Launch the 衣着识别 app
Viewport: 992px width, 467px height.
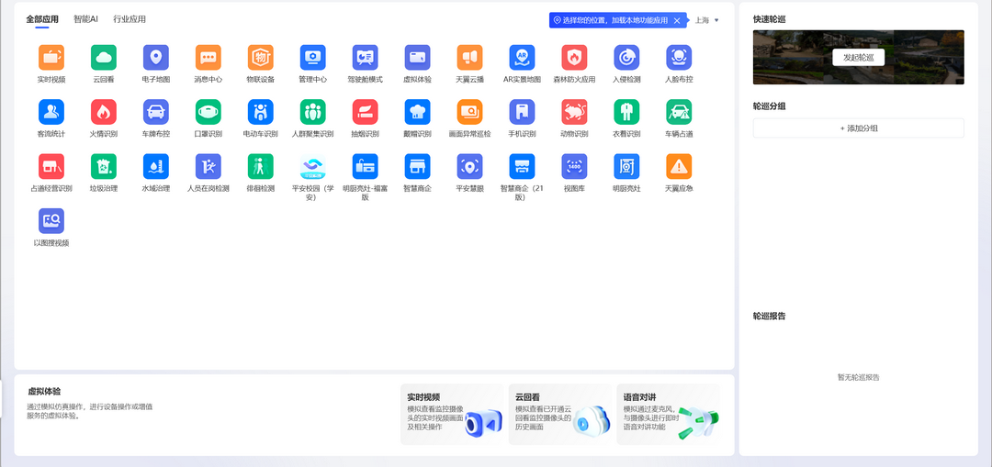pos(627,112)
